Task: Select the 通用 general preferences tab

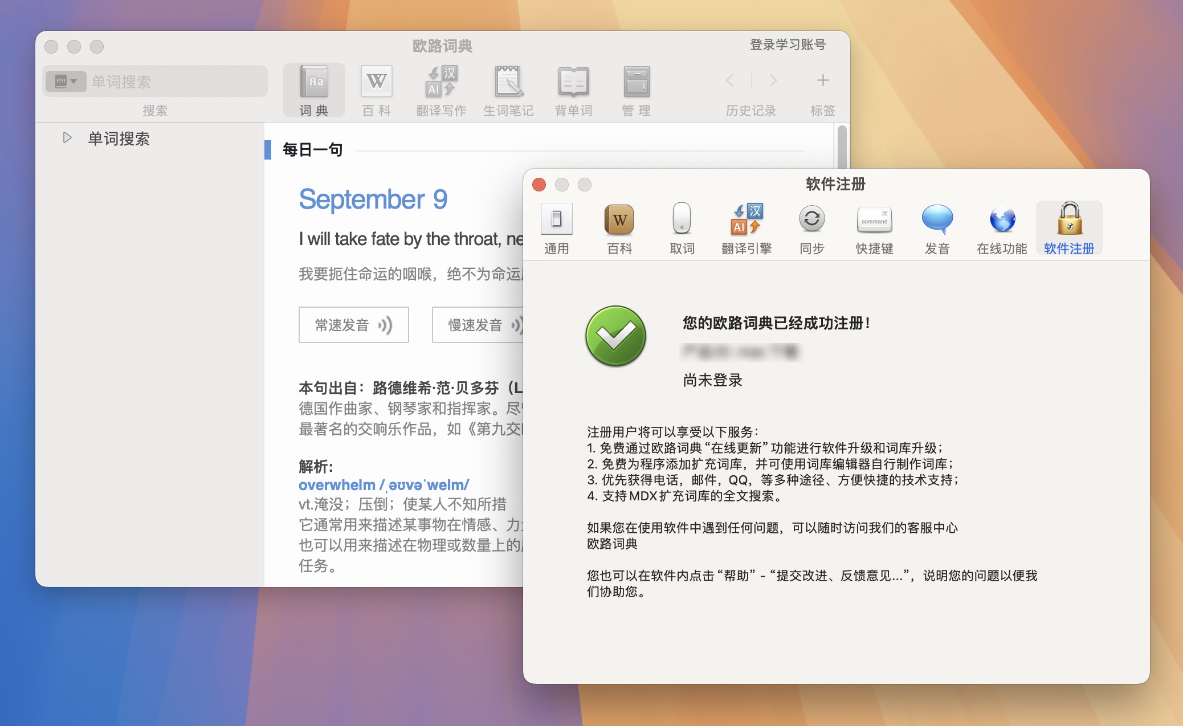Action: pyautogui.click(x=557, y=229)
